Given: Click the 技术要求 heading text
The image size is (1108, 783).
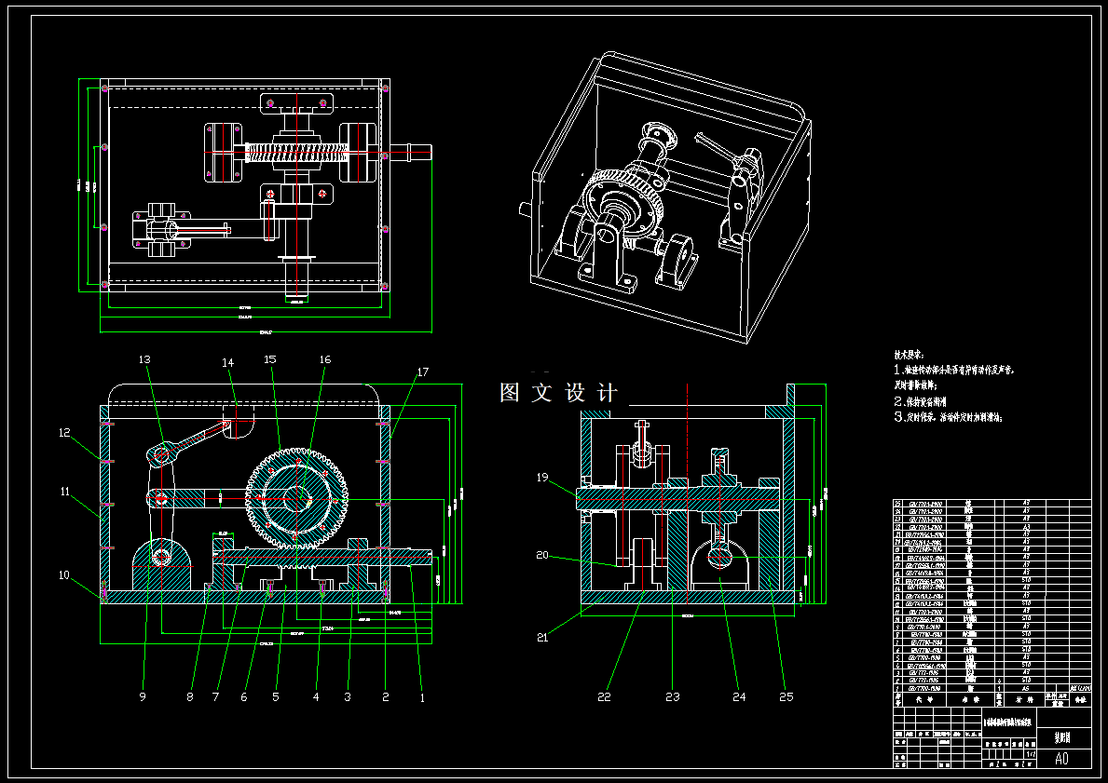Looking at the screenshot, I should [x=909, y=355].
